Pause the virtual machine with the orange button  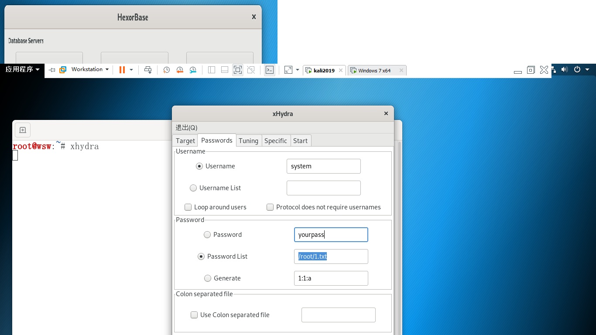pyautogui.click(x=122, y=70)
